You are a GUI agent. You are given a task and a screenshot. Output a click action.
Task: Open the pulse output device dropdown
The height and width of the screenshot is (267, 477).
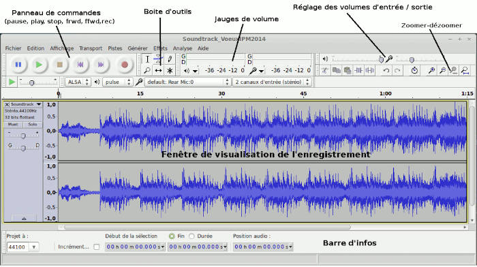coord(117,82)
